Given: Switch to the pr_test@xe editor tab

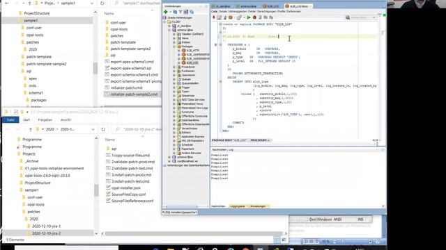Looking at the screenshot, I should click(x=223, y=6).
